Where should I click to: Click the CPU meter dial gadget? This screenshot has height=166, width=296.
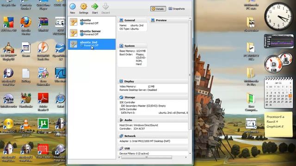pyautogui.click(x=273, y=65)
